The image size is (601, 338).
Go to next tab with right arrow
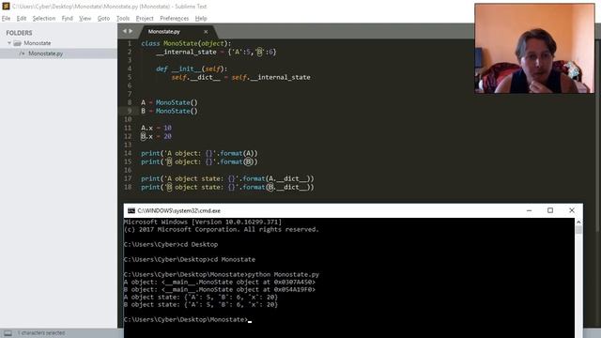click(131, 31)
